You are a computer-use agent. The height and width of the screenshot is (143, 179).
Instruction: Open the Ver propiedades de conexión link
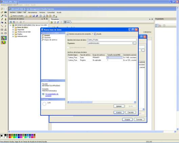[52, 95]
